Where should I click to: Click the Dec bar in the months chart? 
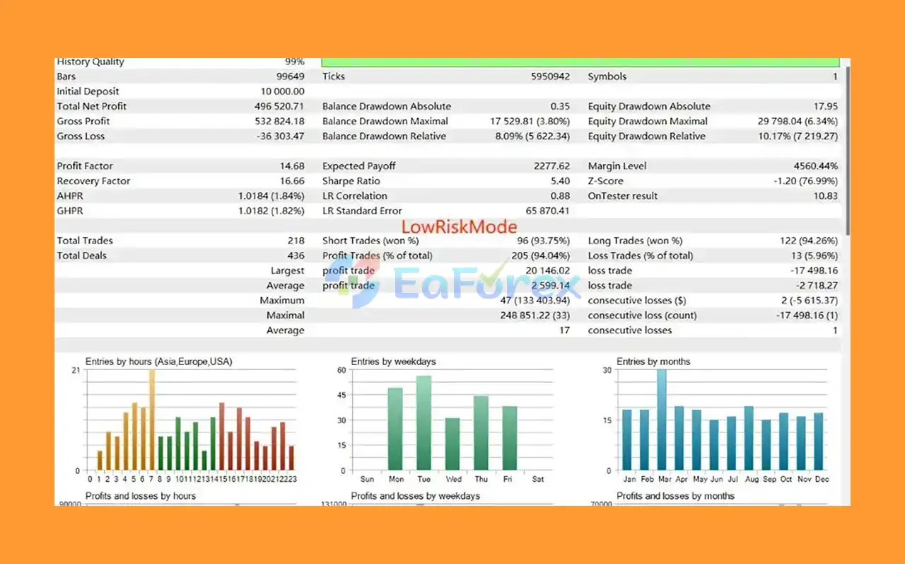coord(819,442)
